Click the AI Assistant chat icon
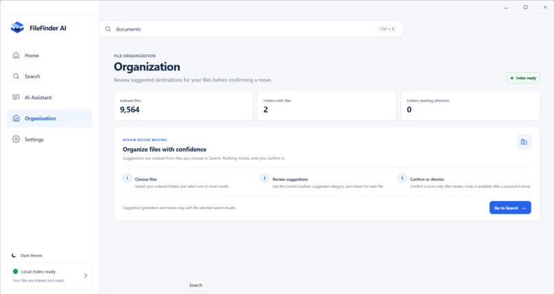554x294 pixels. coord(16,97)
